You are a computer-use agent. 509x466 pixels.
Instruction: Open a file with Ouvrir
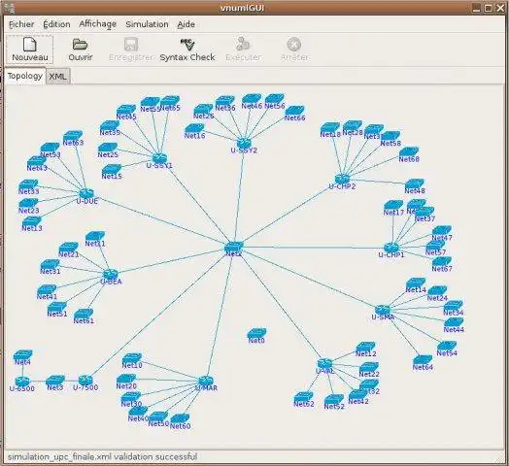[x=81, y=50]
